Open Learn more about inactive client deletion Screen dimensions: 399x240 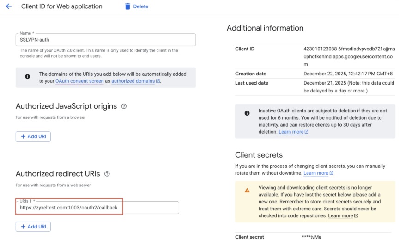[291, 132]
